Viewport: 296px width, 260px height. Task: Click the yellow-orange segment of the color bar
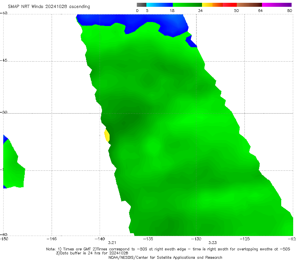(x=212, y=5)
